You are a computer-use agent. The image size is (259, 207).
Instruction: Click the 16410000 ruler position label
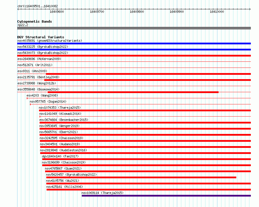(217, 12)
